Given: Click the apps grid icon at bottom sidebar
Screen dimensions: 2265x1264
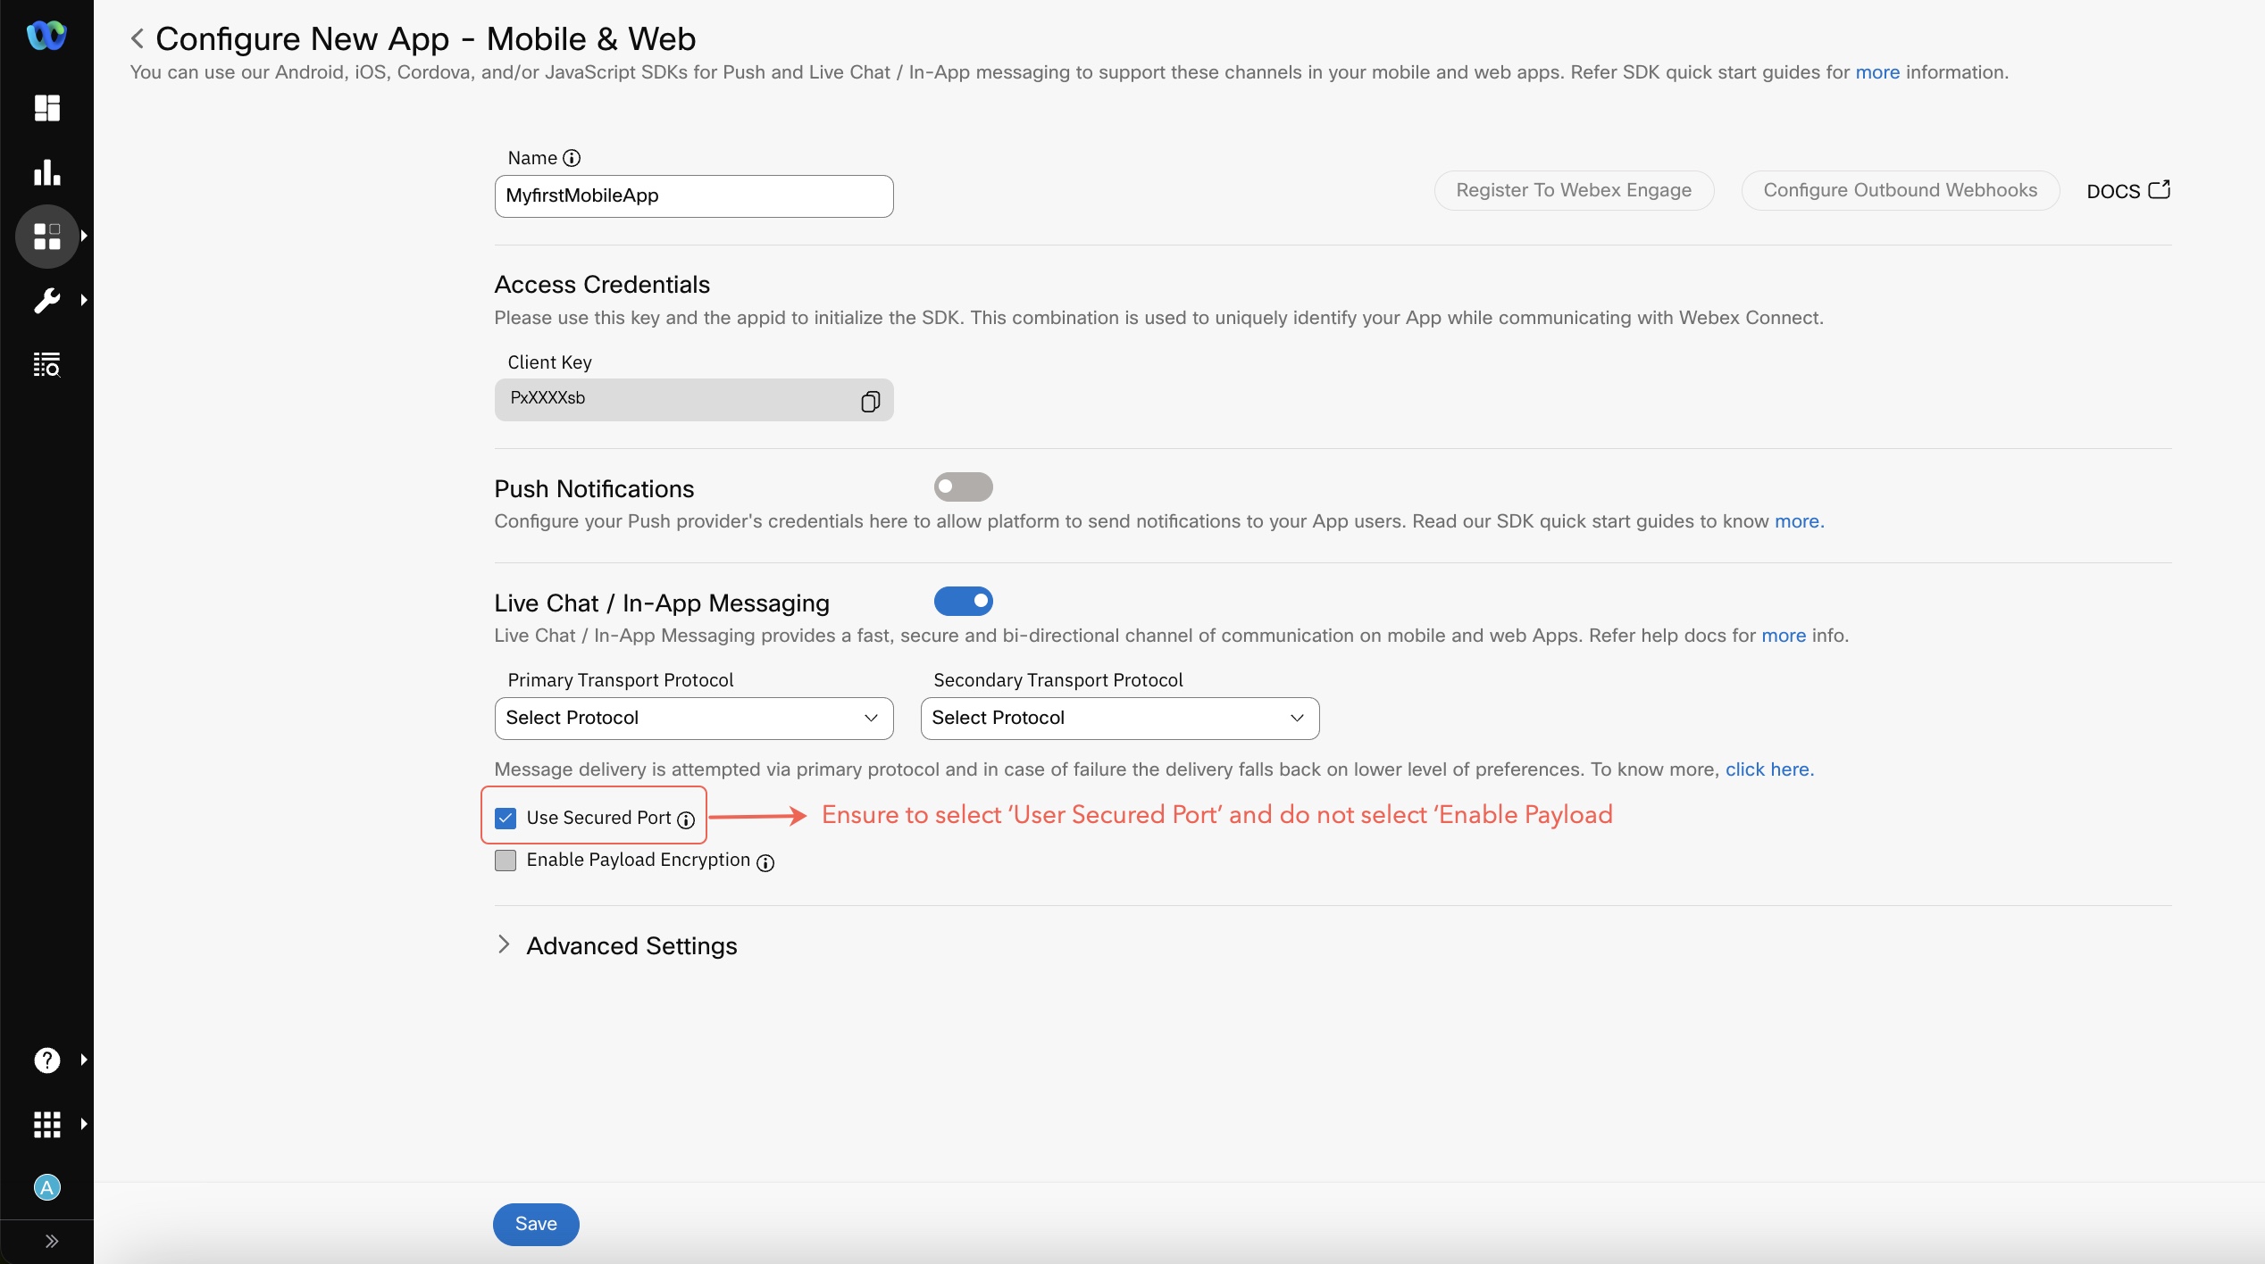Looking at the screenshot, I should click(x=46, y=1124).
